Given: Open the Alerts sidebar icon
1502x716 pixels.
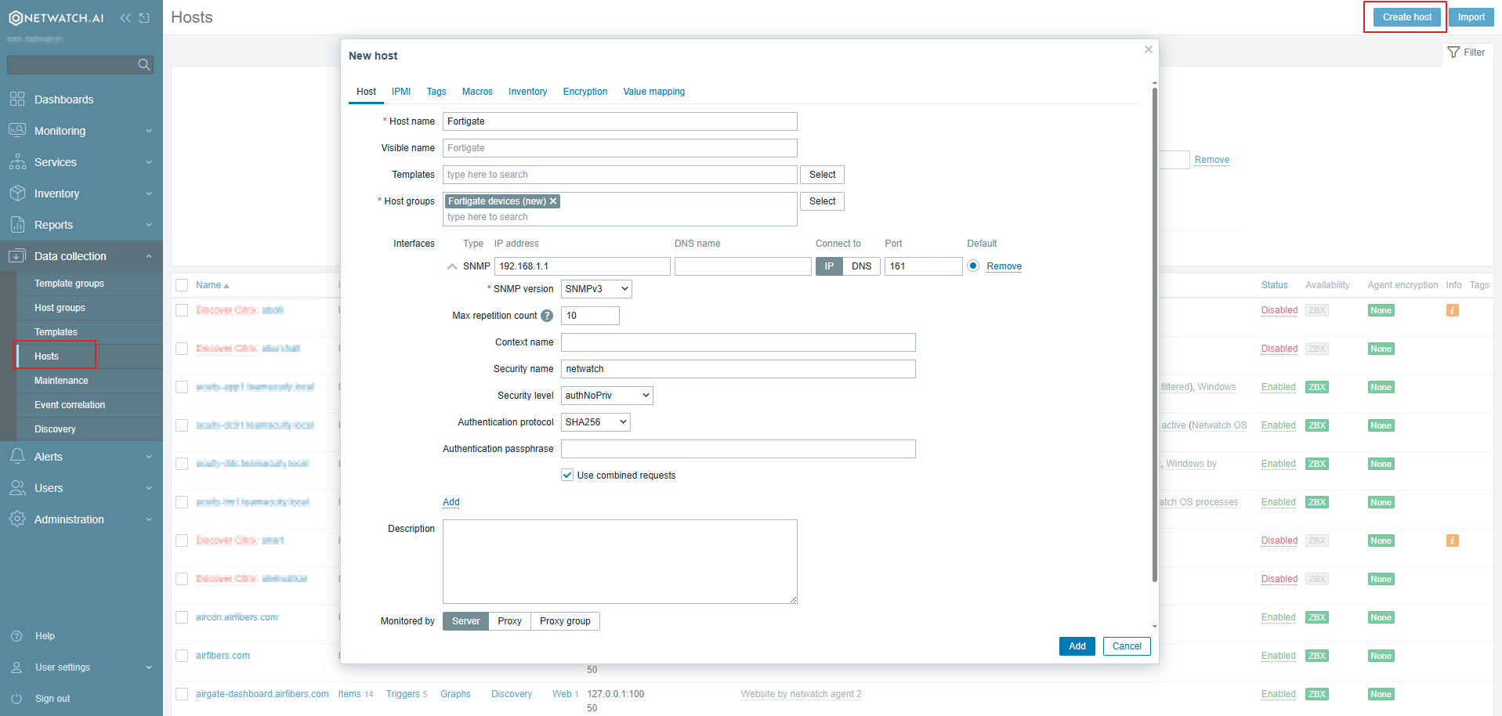Looking at the screenshot, I should point(17,456).
